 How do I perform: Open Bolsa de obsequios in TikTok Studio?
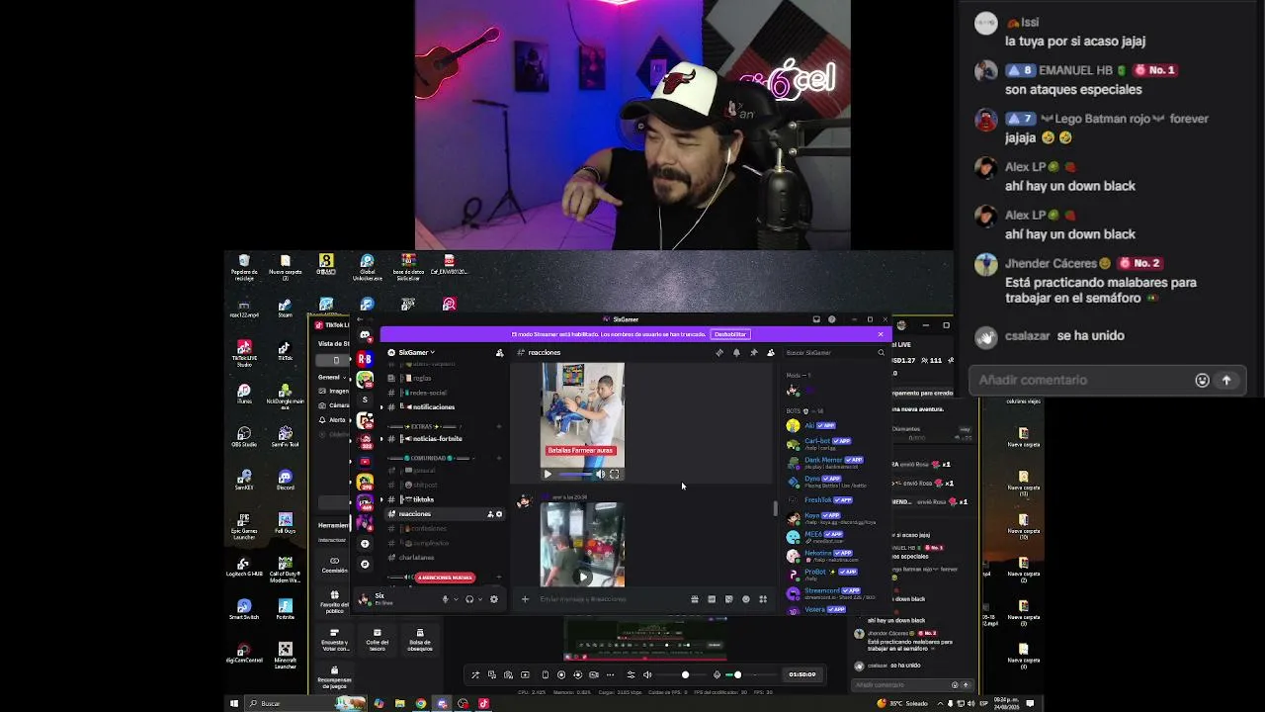pos(420,638)
